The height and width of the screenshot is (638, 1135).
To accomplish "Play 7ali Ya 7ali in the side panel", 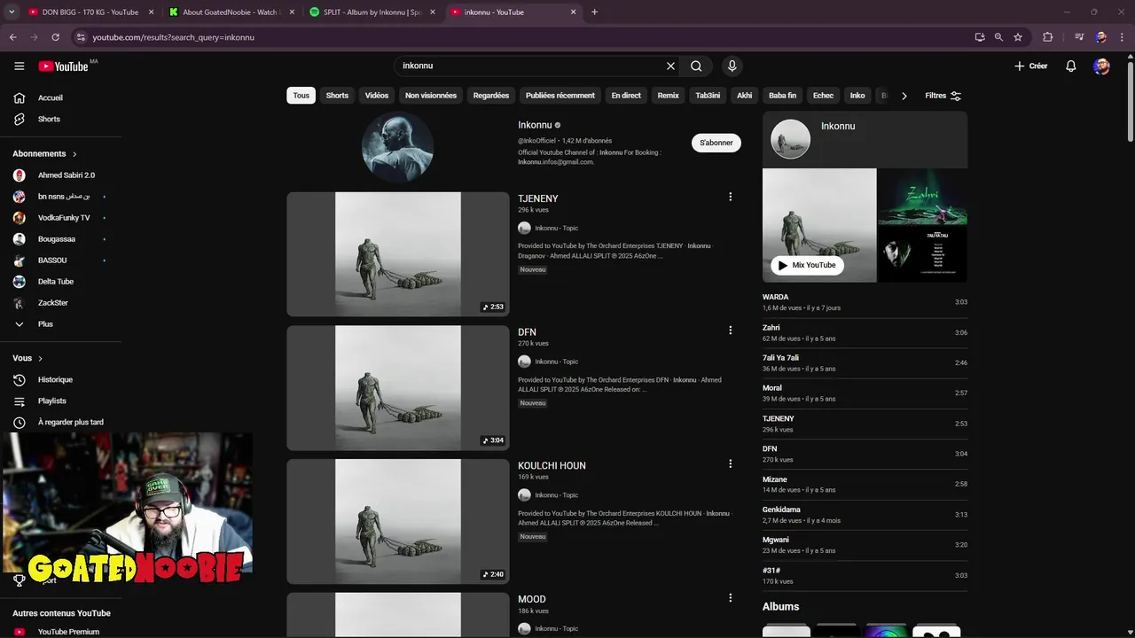I will [x=865, y=362].
